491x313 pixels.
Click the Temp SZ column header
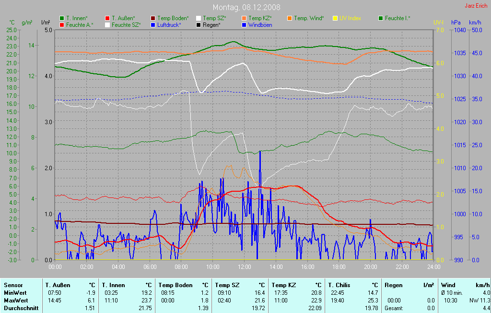(x=227, y=285)
